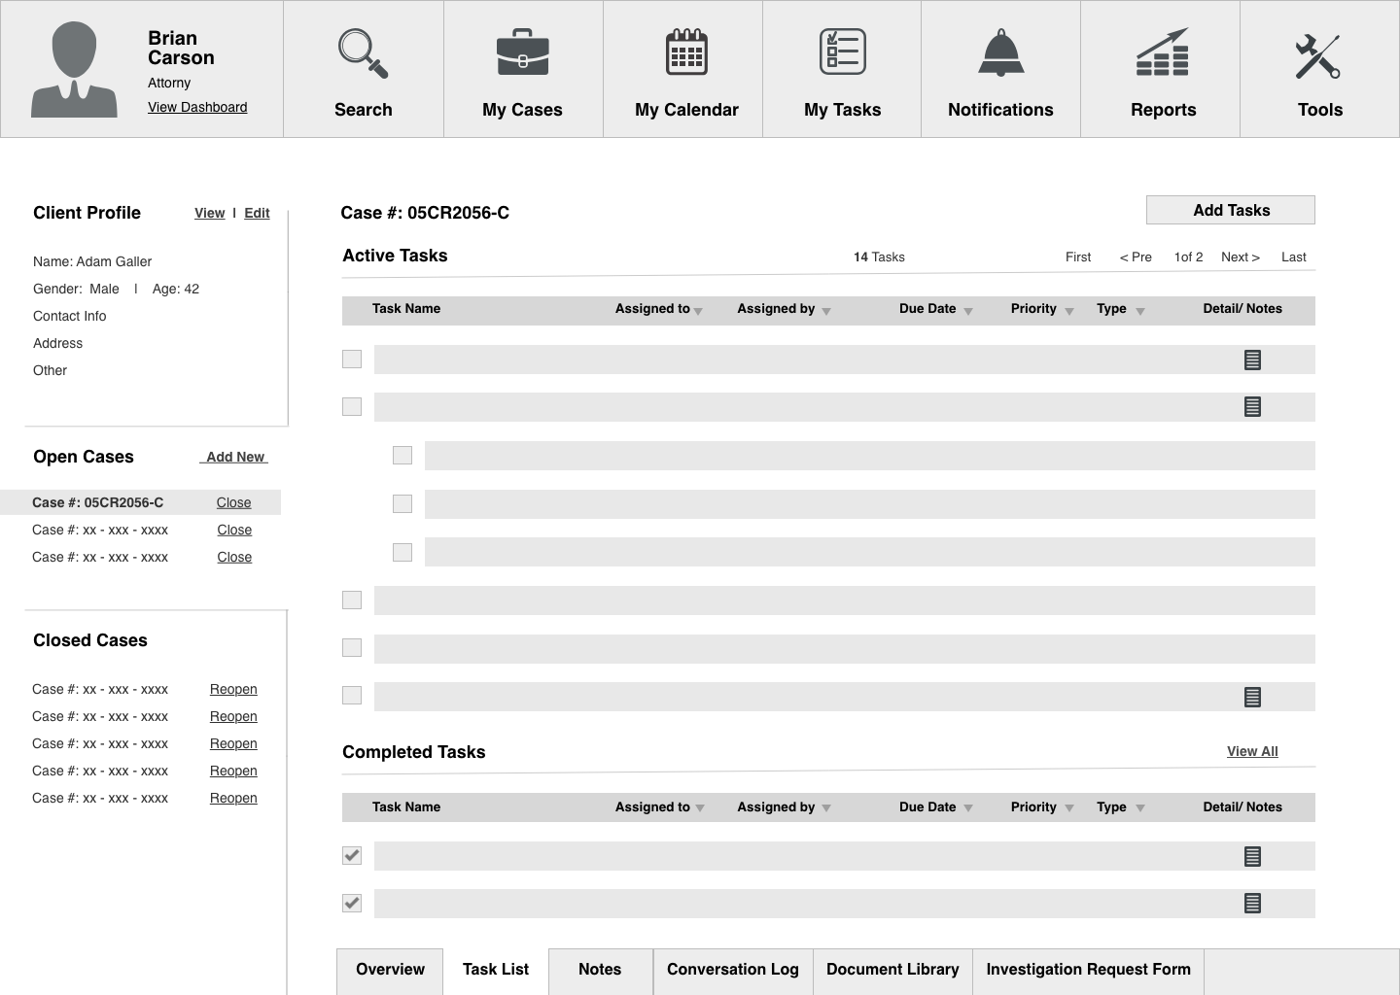Open notes icon of first active task
This screenshot has height=995, width=1400.
1252,360
